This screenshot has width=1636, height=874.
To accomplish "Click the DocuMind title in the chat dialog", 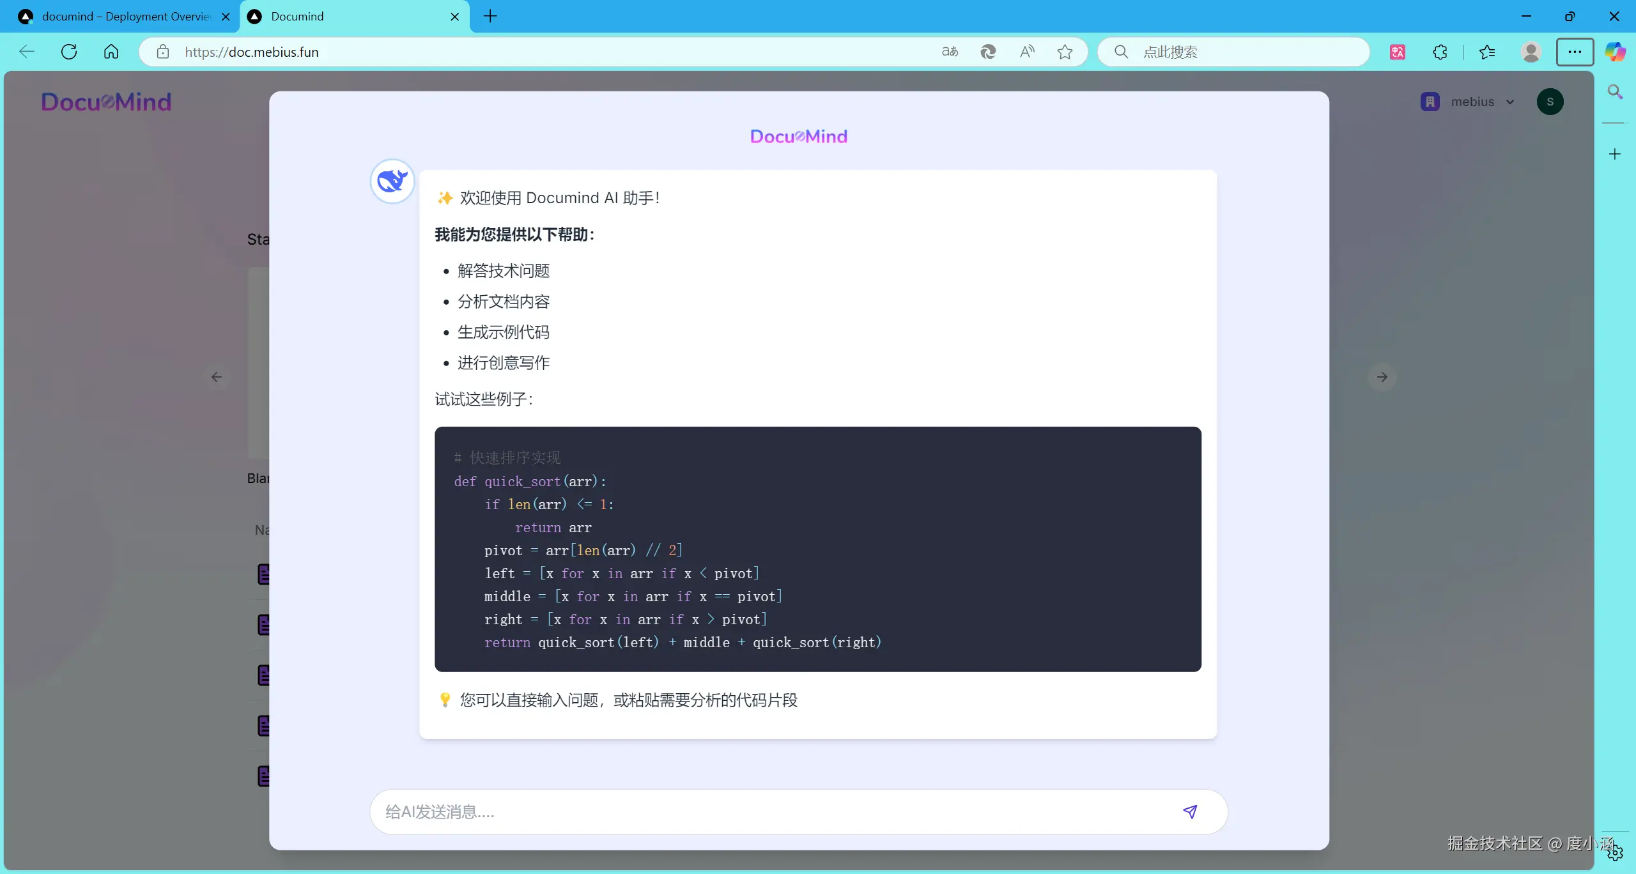I will (798, 136).
